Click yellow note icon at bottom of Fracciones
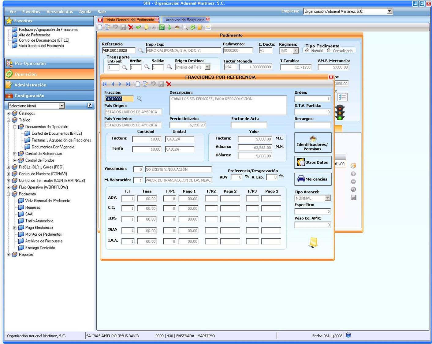 (x=313, y=242)
